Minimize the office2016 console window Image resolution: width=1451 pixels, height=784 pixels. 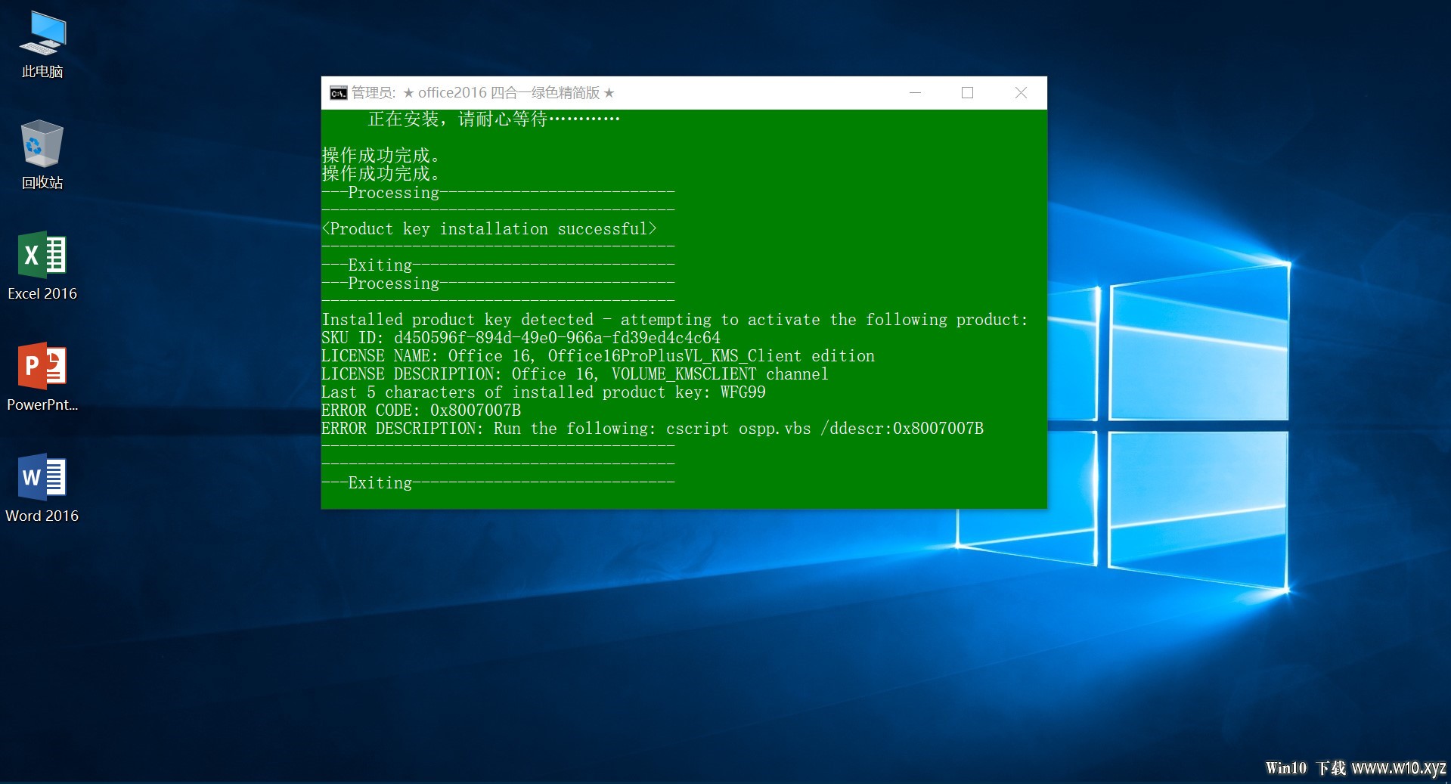click(915, 93)
